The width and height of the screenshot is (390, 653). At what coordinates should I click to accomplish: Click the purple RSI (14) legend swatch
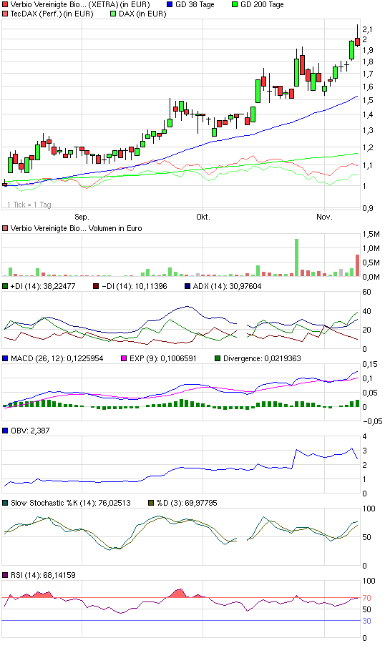[5, 575]
